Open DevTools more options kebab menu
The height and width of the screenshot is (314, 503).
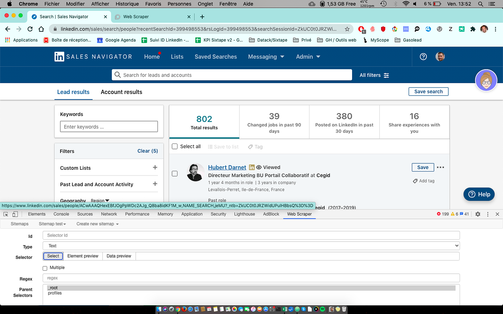coord(488,214)
